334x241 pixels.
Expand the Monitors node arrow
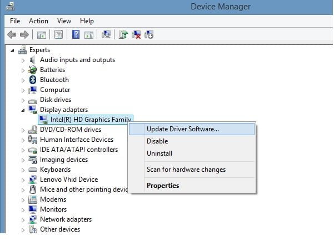[x=23, y=210]
